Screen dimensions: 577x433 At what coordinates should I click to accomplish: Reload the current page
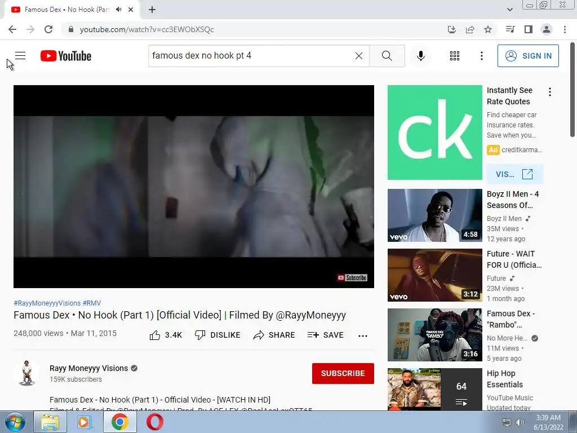click(x=48, y=29)
